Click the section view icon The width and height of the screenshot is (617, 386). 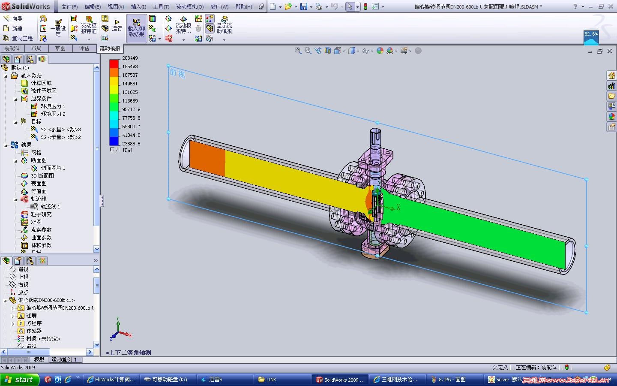(x=328, y=51)
